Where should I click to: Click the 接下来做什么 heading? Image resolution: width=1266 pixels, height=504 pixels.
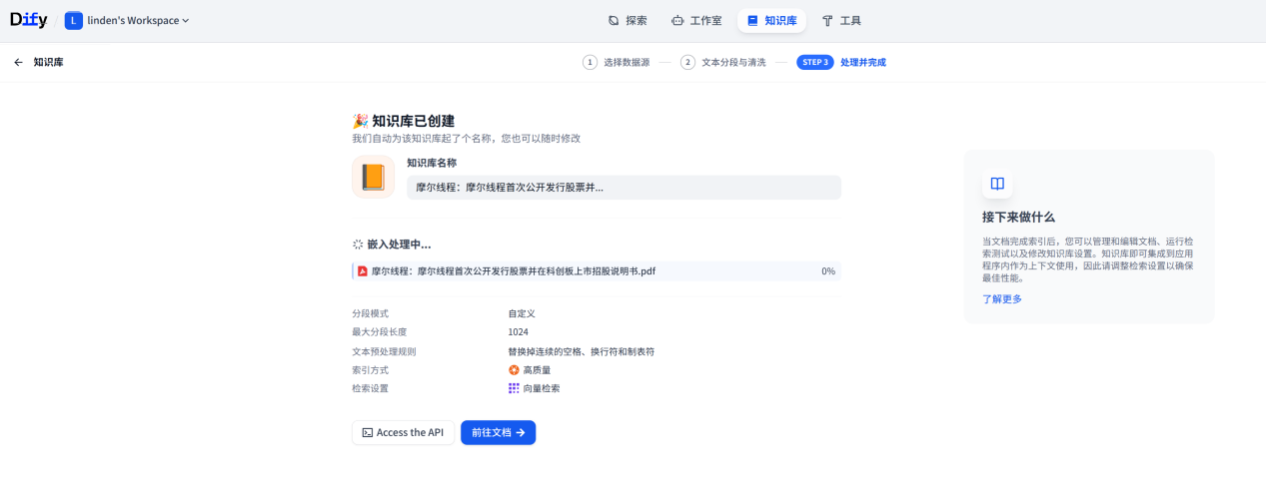click(x=1018, y=217)
